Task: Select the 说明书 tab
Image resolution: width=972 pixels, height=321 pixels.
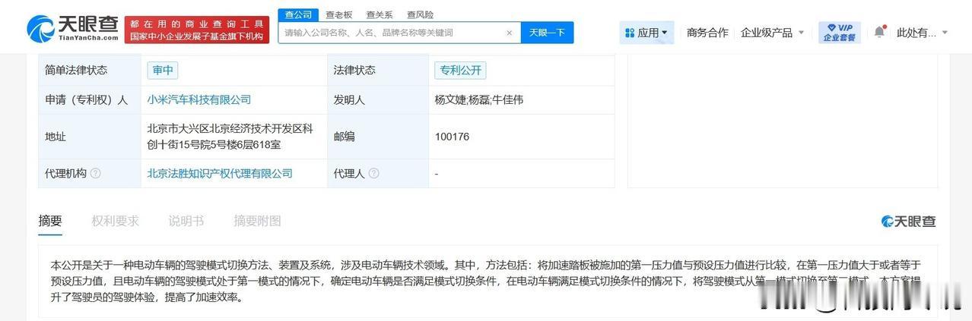Action: coord(186,221)
